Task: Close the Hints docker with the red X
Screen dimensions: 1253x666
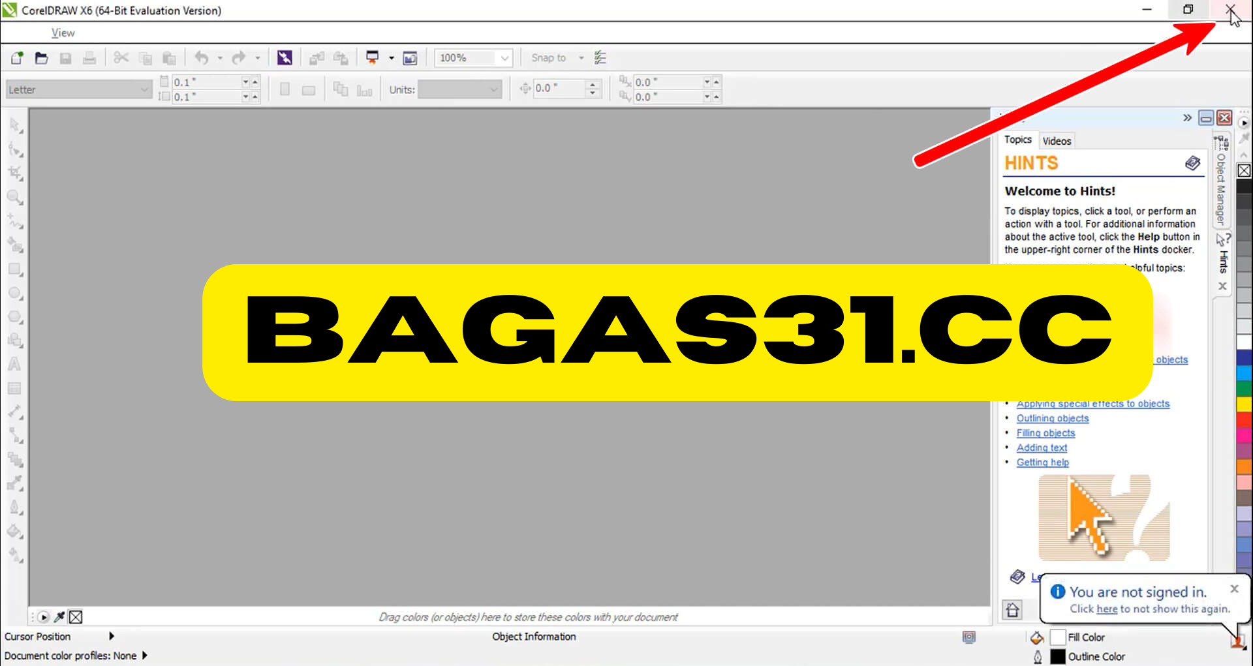Action: pyautogui.click(x=1224, y=118)
